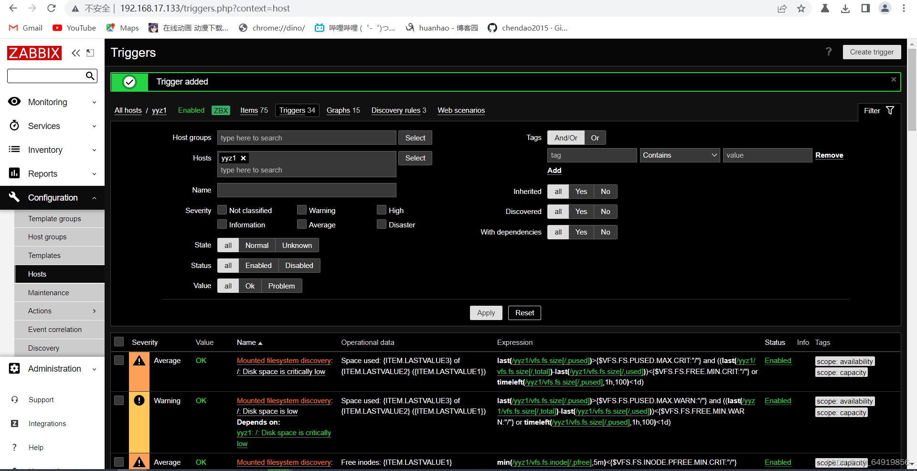Check High severity filter
The width and height of the screenshot is (917, 471).
382,210
